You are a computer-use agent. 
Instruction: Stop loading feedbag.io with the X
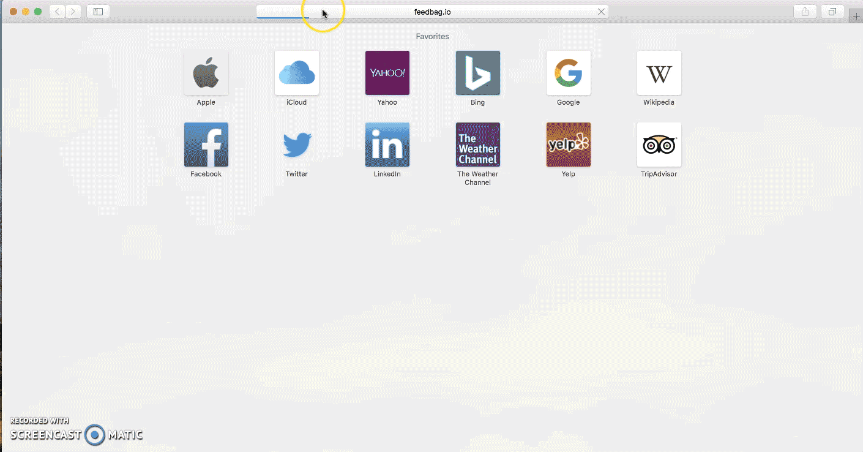(x=602, y=12)
